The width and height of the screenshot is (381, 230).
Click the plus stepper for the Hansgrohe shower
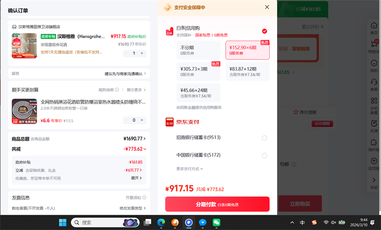tap(141, 53)
